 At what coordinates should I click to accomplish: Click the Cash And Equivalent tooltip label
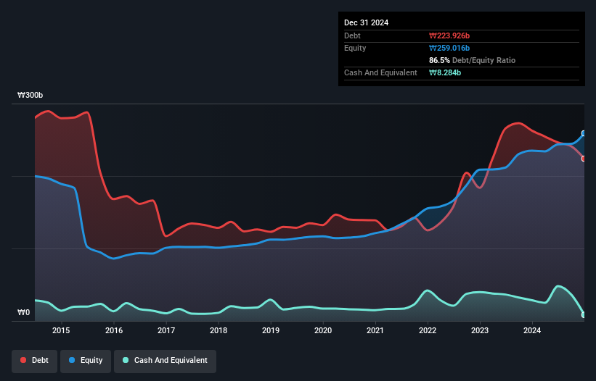[x=380, y=72]
